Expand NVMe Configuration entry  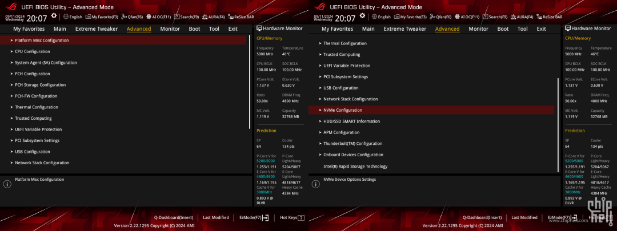[432, 110]
